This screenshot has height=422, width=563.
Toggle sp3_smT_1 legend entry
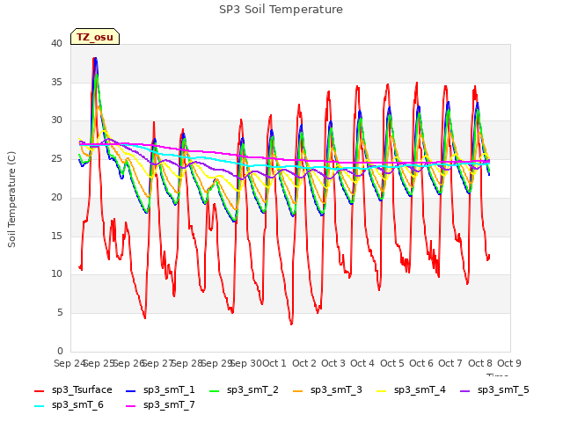pos(160,390)
